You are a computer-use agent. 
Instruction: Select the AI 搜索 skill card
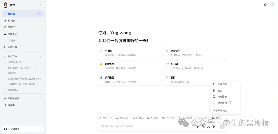coord(129,53)
